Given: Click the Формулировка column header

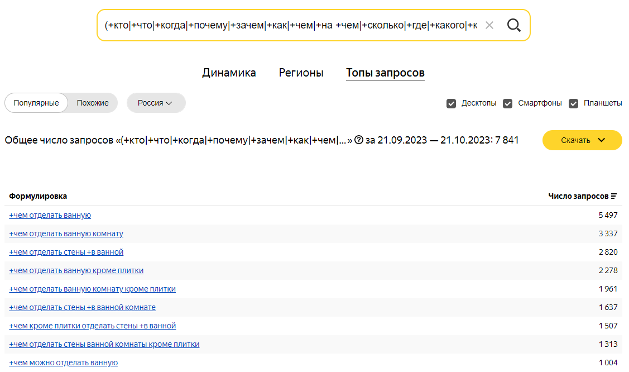Looking at the screenshot, I should (x=38, y=196).
